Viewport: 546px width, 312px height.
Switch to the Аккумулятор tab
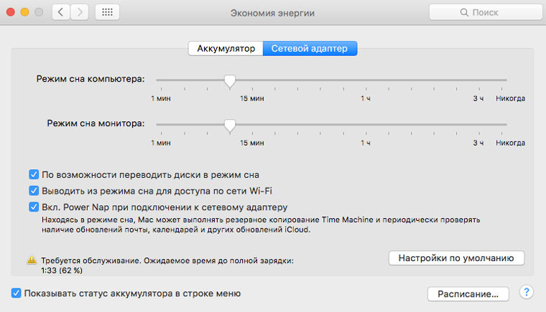point(226,49)
